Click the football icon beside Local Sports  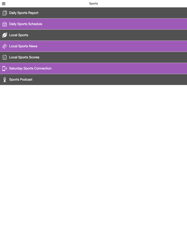5,35
